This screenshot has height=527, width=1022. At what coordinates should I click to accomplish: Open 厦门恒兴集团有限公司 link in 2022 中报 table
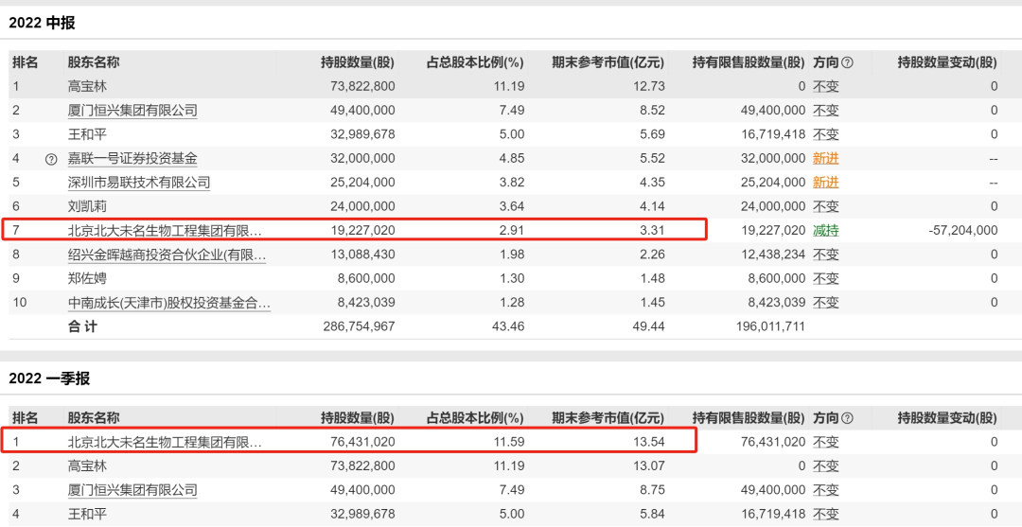coord(132,111)
